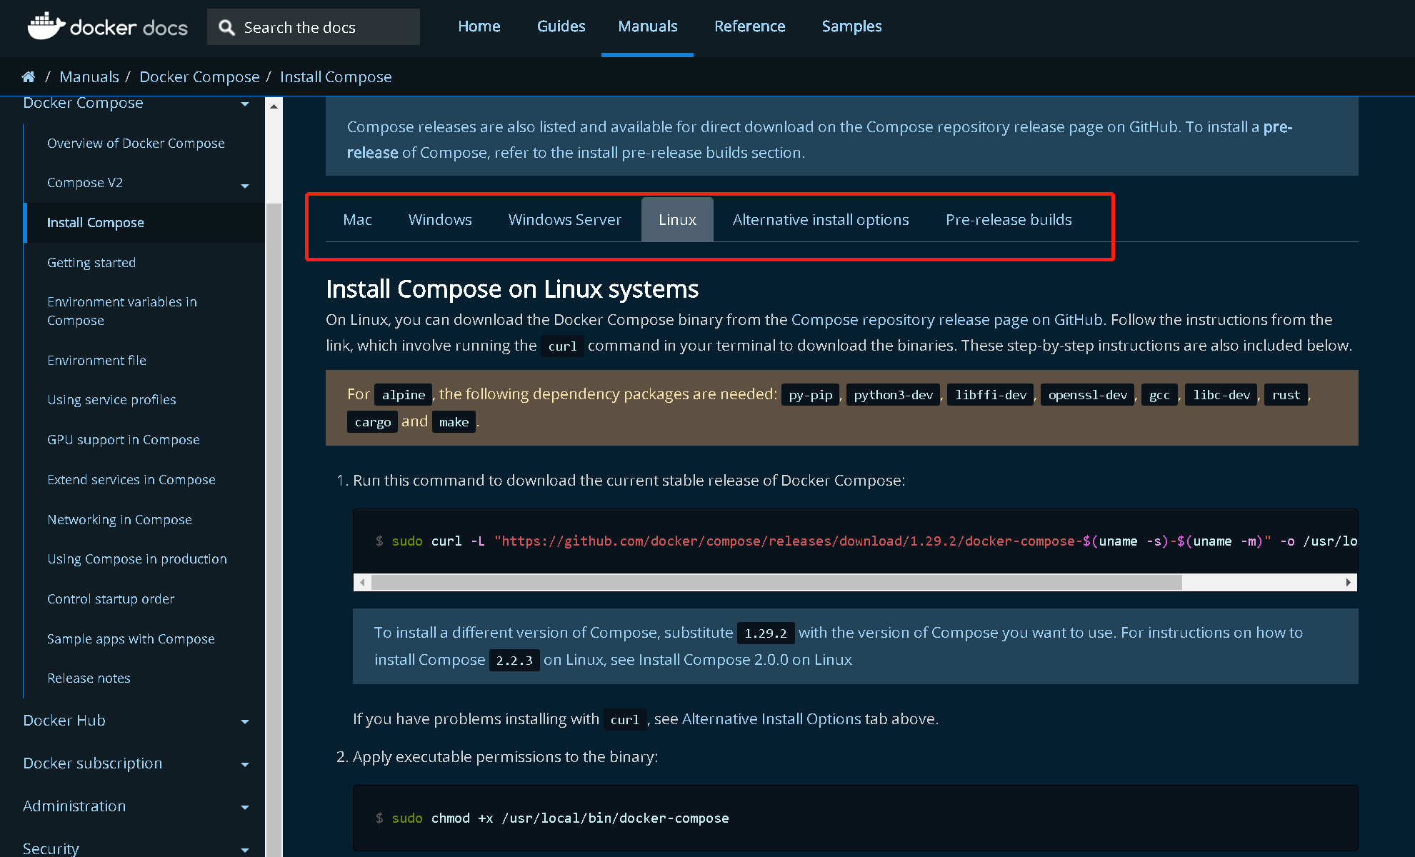Expand the Administration sidebar section

245,807
